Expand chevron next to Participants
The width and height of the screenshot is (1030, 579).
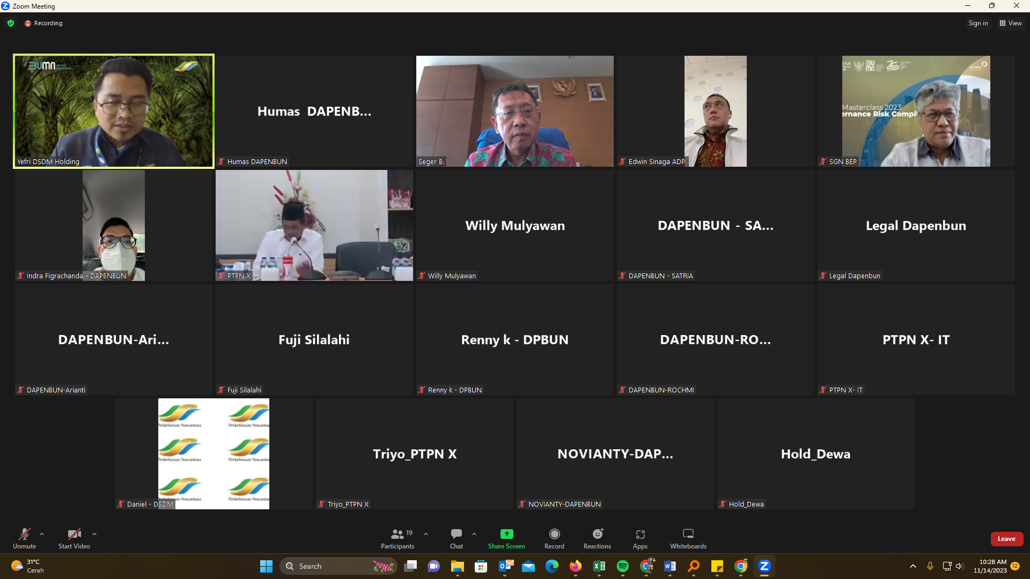click(x=426, y=534)
